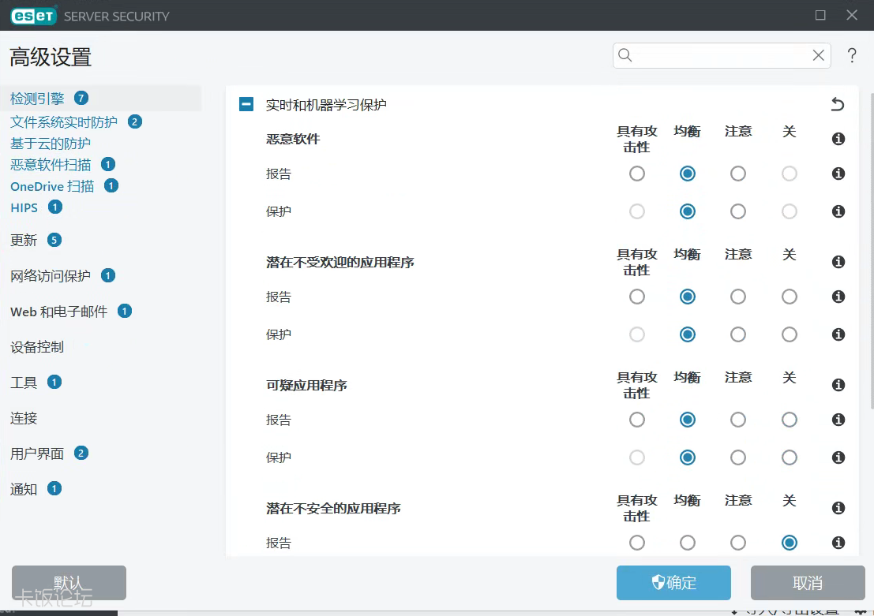Screen dimensions: 874x616
Task: Go to the 更新 category
Action: click(24, 240)
